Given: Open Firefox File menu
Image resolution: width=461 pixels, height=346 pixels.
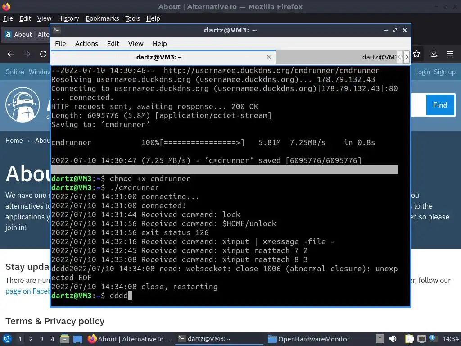Looking at the screenshot, I should pyautogui.click(x=8, y=18).
